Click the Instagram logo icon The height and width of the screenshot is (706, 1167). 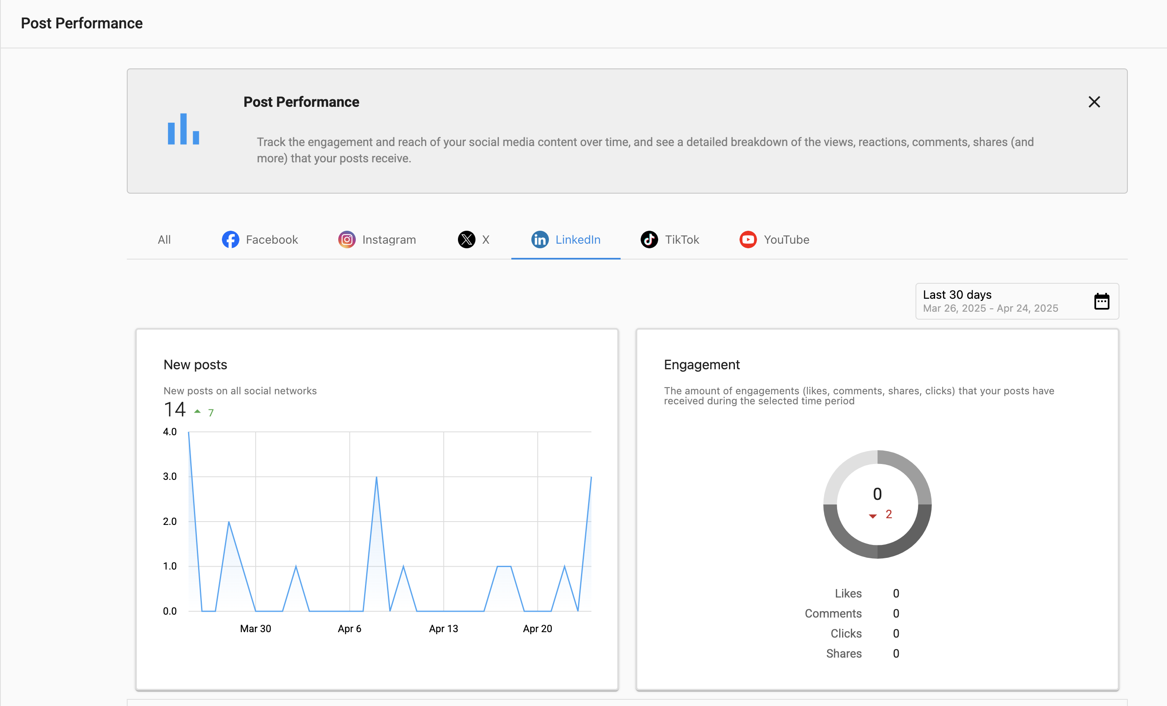pos(347,240)
